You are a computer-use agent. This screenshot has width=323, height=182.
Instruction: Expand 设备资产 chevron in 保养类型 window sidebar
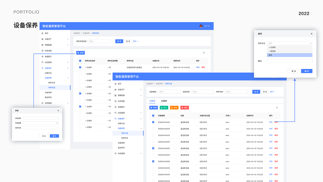coord(68,39)
